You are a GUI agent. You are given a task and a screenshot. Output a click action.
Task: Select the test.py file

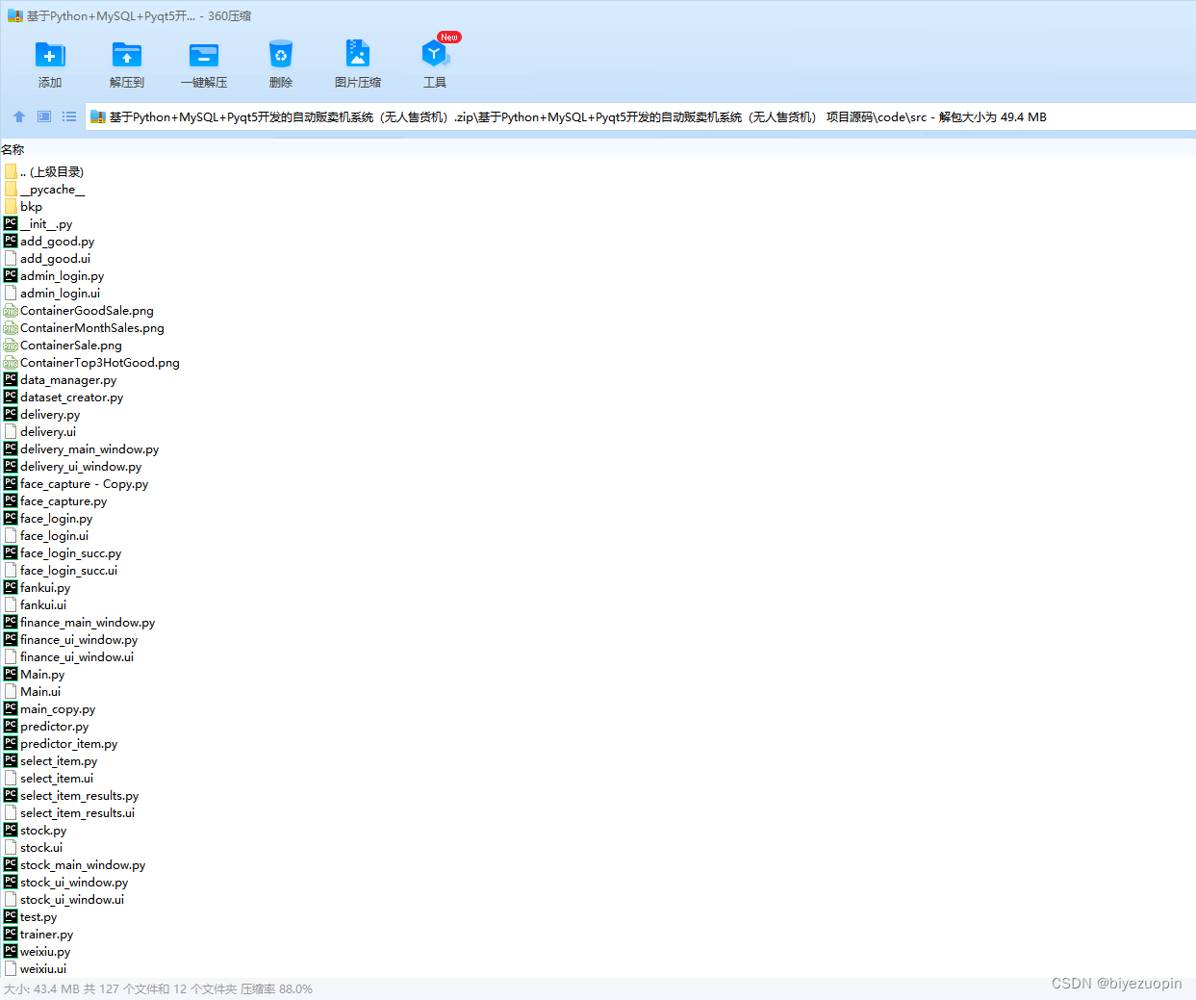pyautogui.click(x=31, y=916)
